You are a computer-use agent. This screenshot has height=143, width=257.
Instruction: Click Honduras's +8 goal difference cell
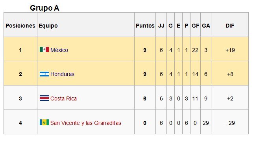click(230, 74)
